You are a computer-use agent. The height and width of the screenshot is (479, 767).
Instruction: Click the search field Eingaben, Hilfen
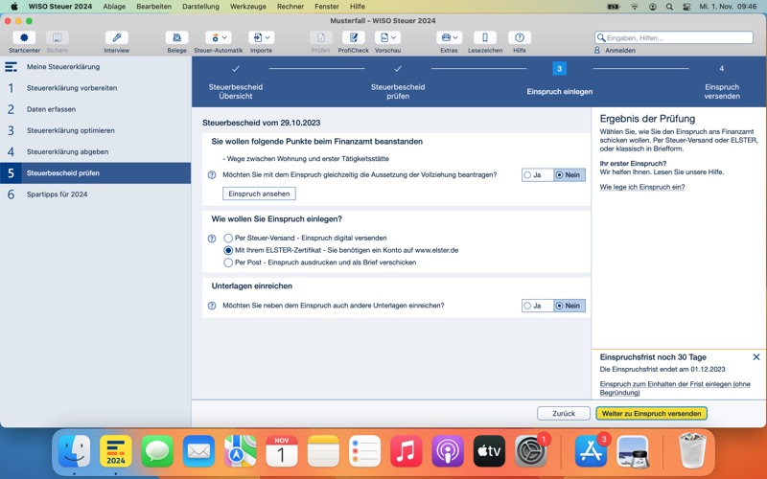click(674, 37)
